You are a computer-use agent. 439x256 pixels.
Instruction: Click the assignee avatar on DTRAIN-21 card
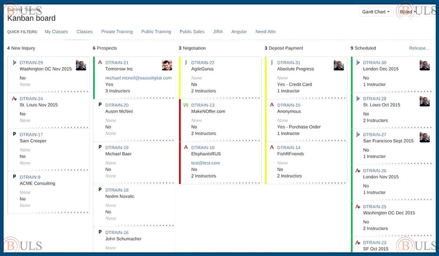[x=167, y=66]
